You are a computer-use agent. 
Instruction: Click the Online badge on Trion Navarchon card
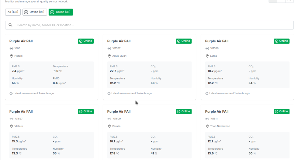[282, 112]
